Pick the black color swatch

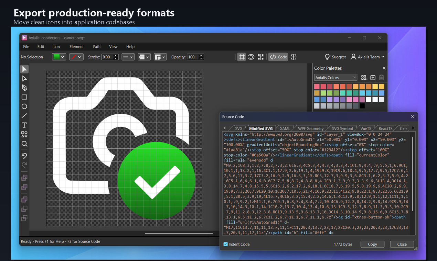coord(362,106)
